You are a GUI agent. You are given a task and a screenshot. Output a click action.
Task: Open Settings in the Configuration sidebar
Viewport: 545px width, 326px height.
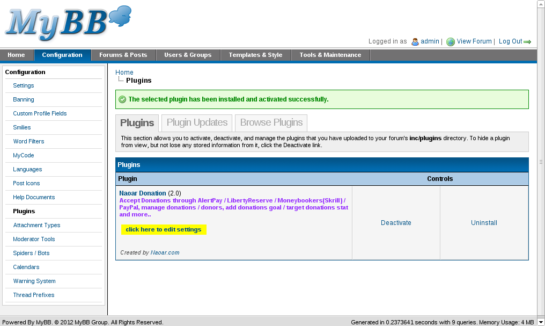pyautogui.click(x=24, y=85)
